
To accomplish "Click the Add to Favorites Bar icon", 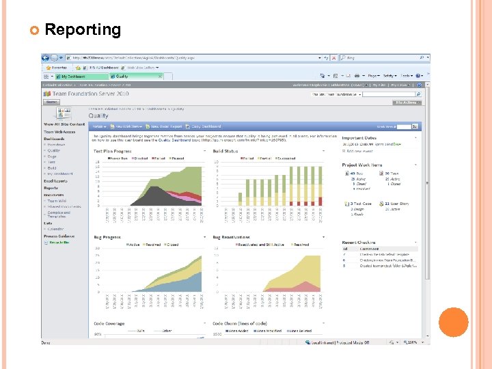I will (78, 68).
